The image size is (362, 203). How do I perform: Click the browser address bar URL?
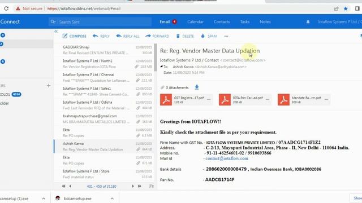coord(84,8)
